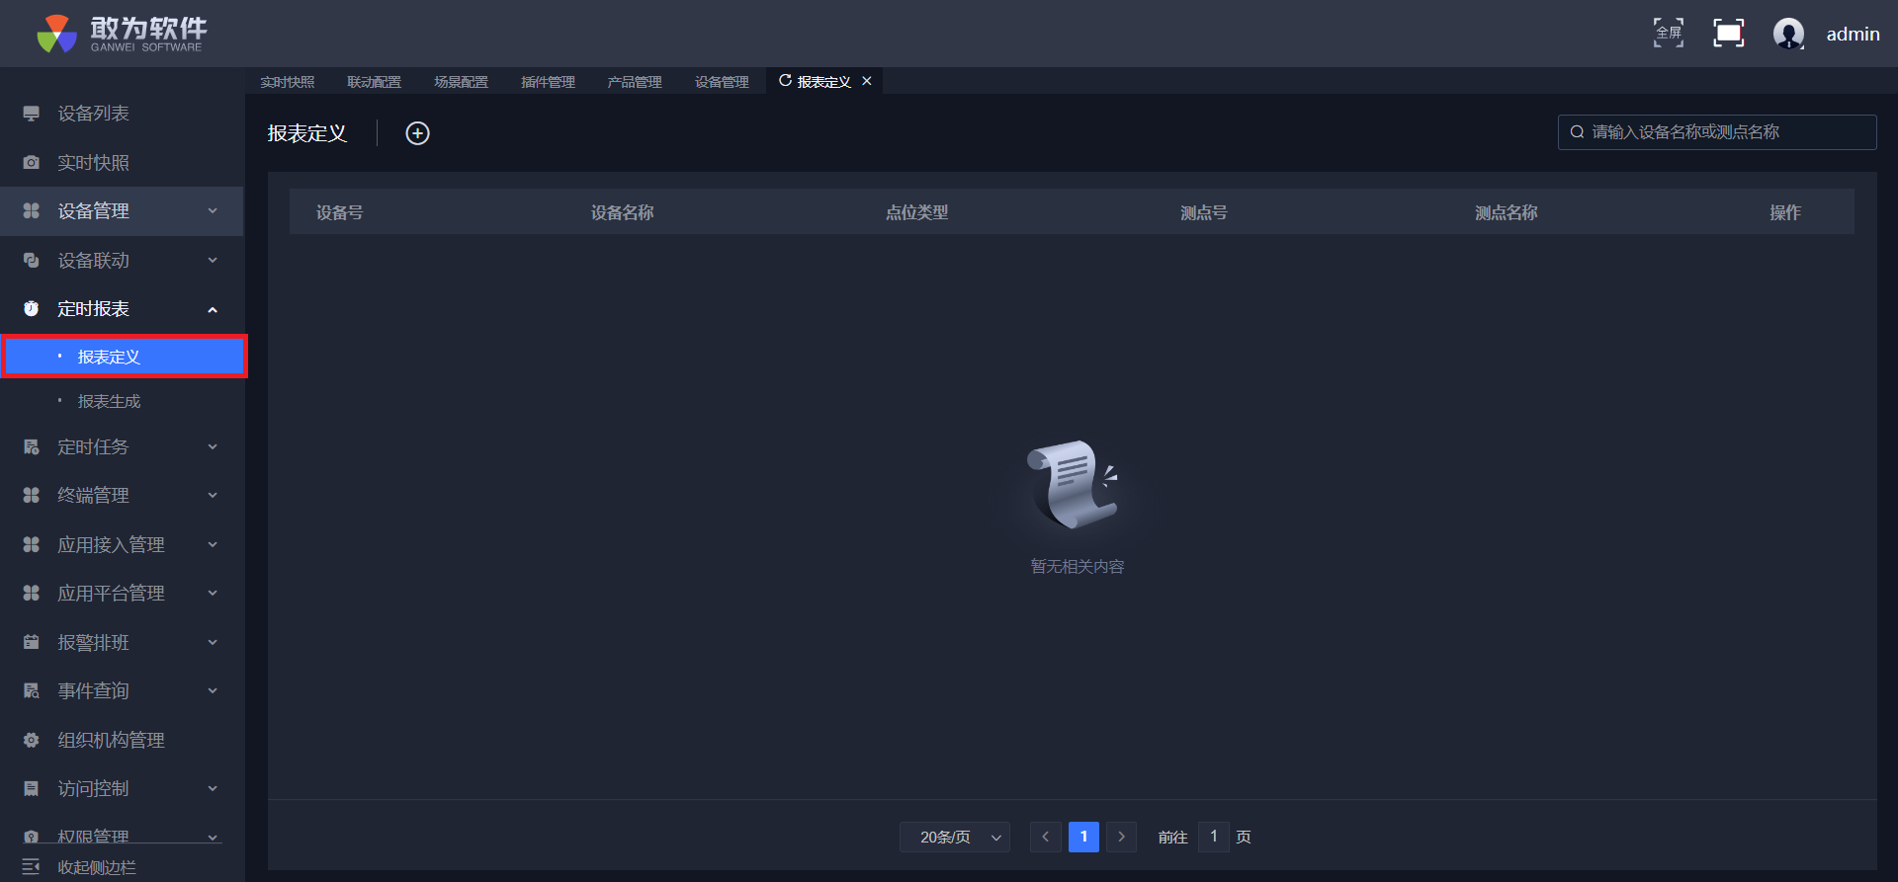Expand the 访问控制 menu chevron
Screen dimensions: 1898x882
pyautogui.click(x=213, y=788)
